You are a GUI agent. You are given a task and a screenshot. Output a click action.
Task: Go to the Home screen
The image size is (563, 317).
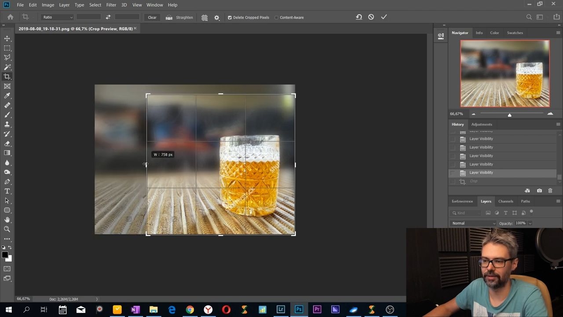[x=10, y=17]
